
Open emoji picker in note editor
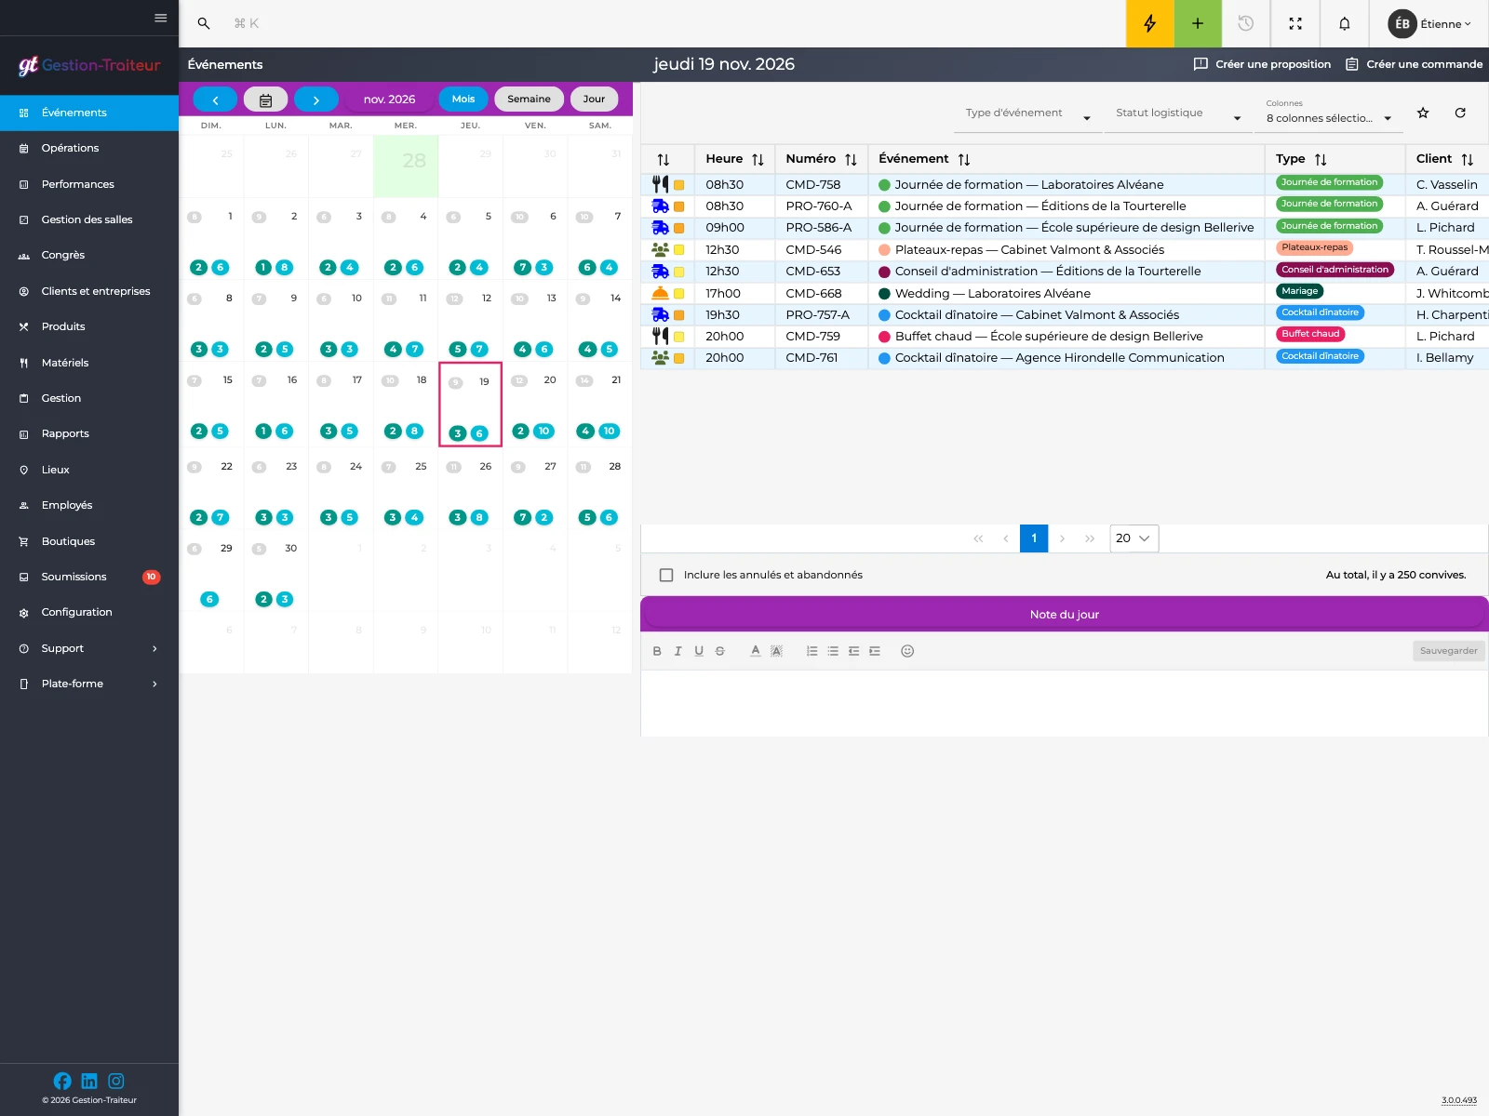[907, 651]
